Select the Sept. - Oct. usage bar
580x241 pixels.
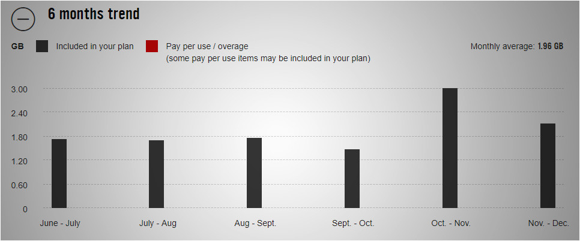352,179
